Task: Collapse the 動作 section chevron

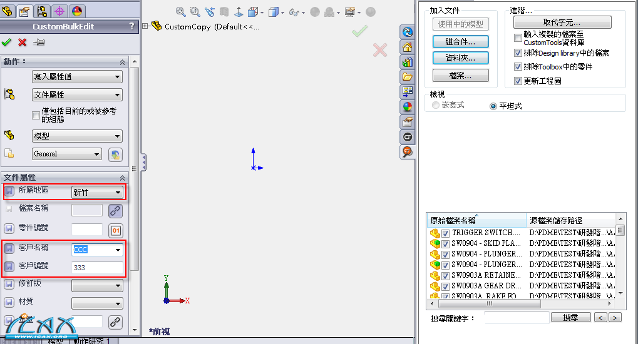Action: (122, 62)
